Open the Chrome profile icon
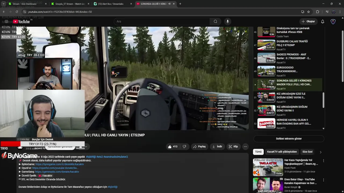Viewport: 344px width, 193px height. pyautogui.click(x=334, y=12)
